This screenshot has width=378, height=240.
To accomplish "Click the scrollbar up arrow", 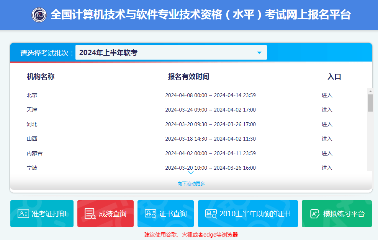I will [370, 91].
